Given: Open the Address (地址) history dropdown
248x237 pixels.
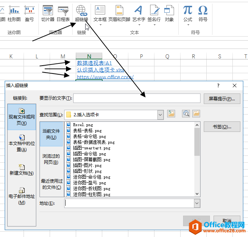Looking at the screenshot, I should tap(197, 203).
